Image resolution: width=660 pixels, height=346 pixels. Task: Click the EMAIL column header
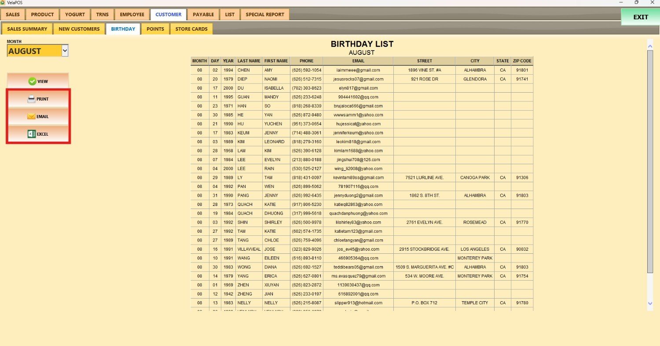coord(358,61)
